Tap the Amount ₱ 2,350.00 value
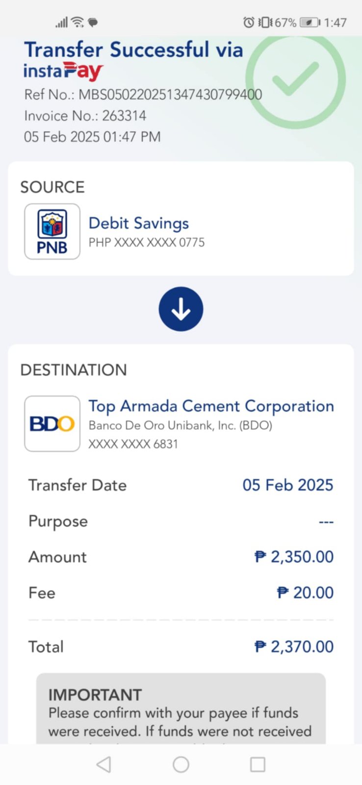 click(x=294, y=557)
